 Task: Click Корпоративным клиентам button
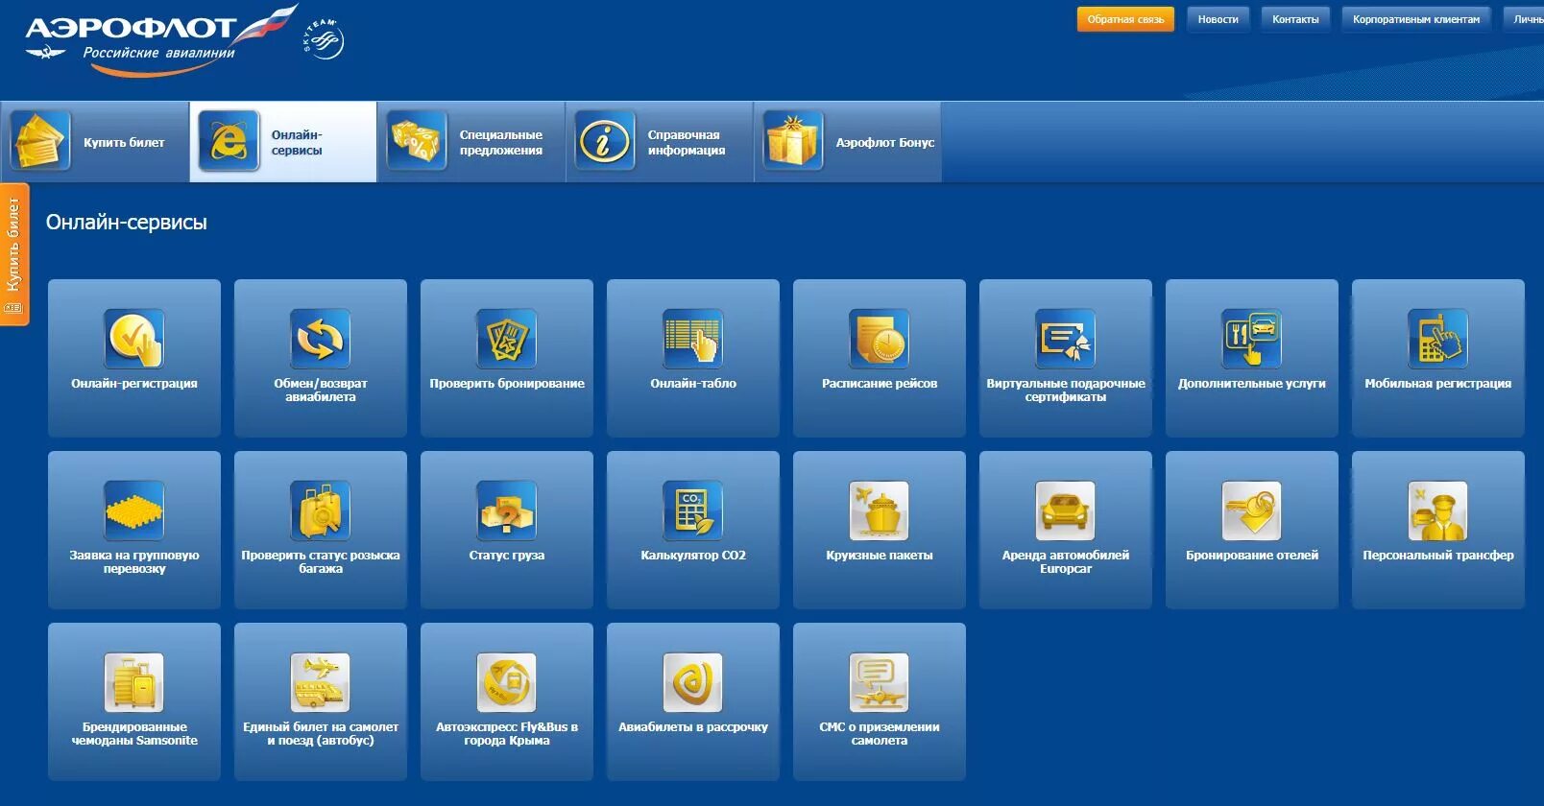coord(1416,19)
